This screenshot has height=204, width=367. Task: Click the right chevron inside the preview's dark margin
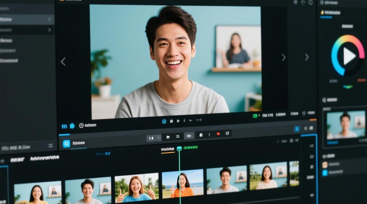pyautogui.click(x=283, y=57)
